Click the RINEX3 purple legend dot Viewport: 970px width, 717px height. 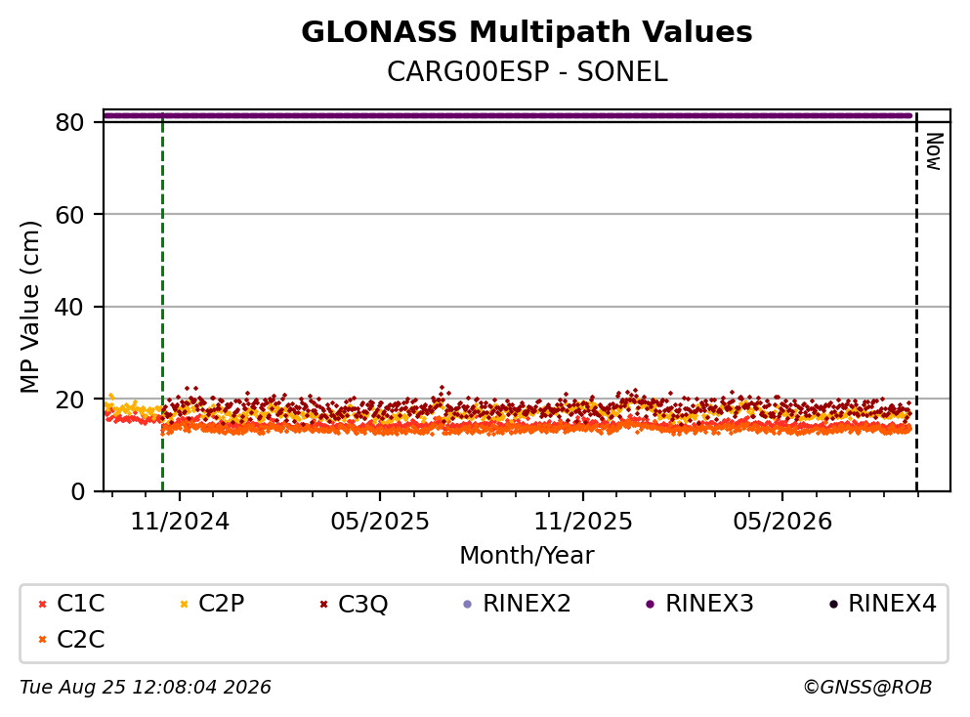651,604
